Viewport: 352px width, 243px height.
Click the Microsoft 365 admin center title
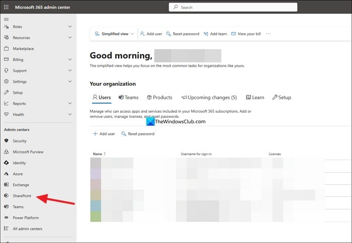[x=43, y=7]
